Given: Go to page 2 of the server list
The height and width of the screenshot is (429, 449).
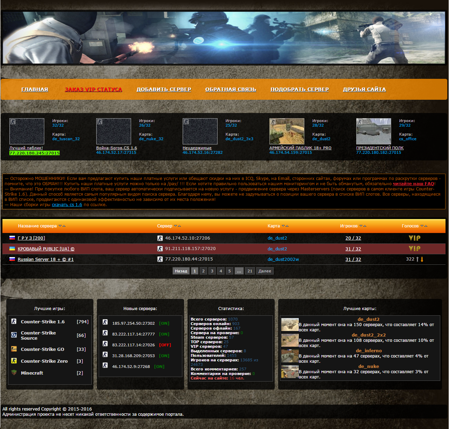Looking at the screenshot, I should coord(203,271).
